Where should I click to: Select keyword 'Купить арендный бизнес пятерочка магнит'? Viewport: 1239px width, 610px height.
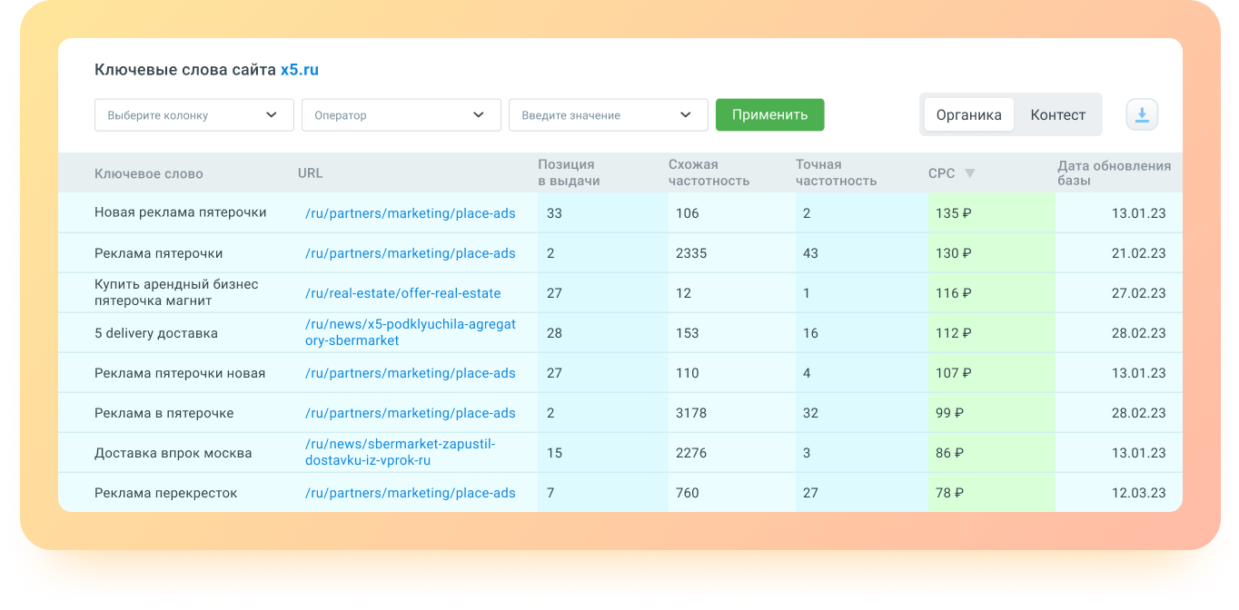(x=176, y=292)
